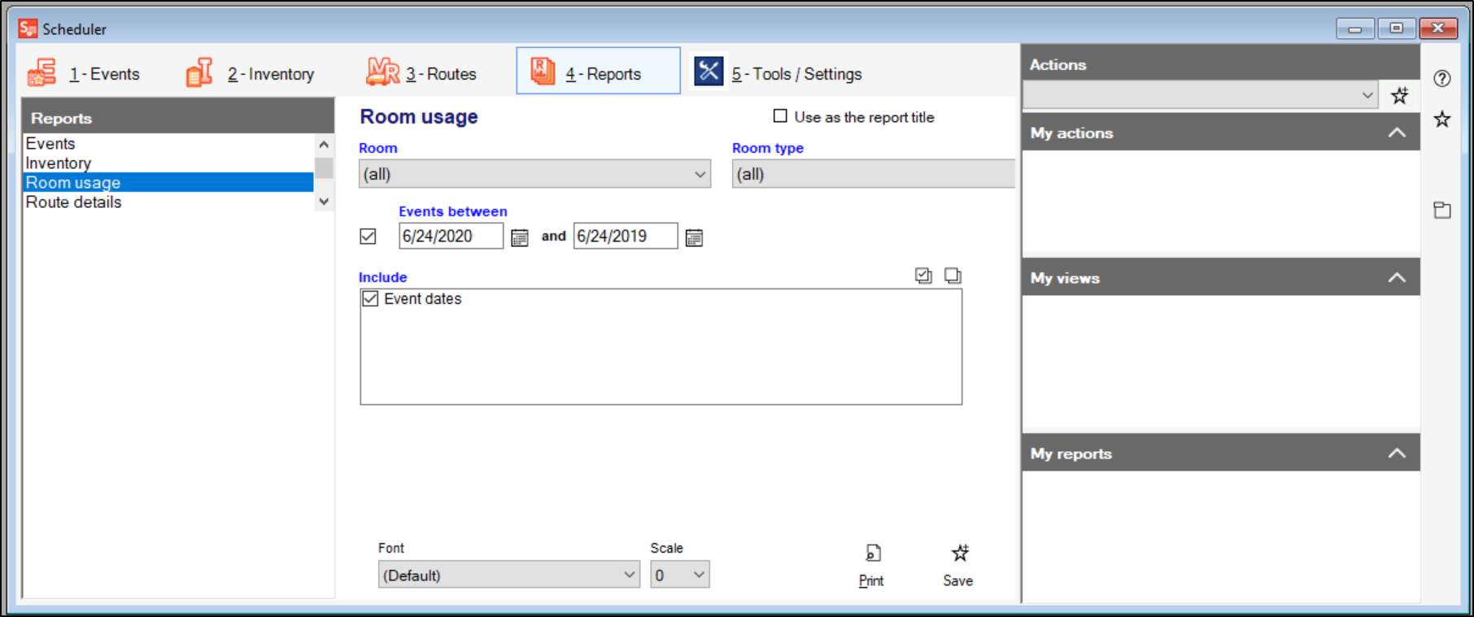
Task: Click the start date input field
Action: (451, 237)
